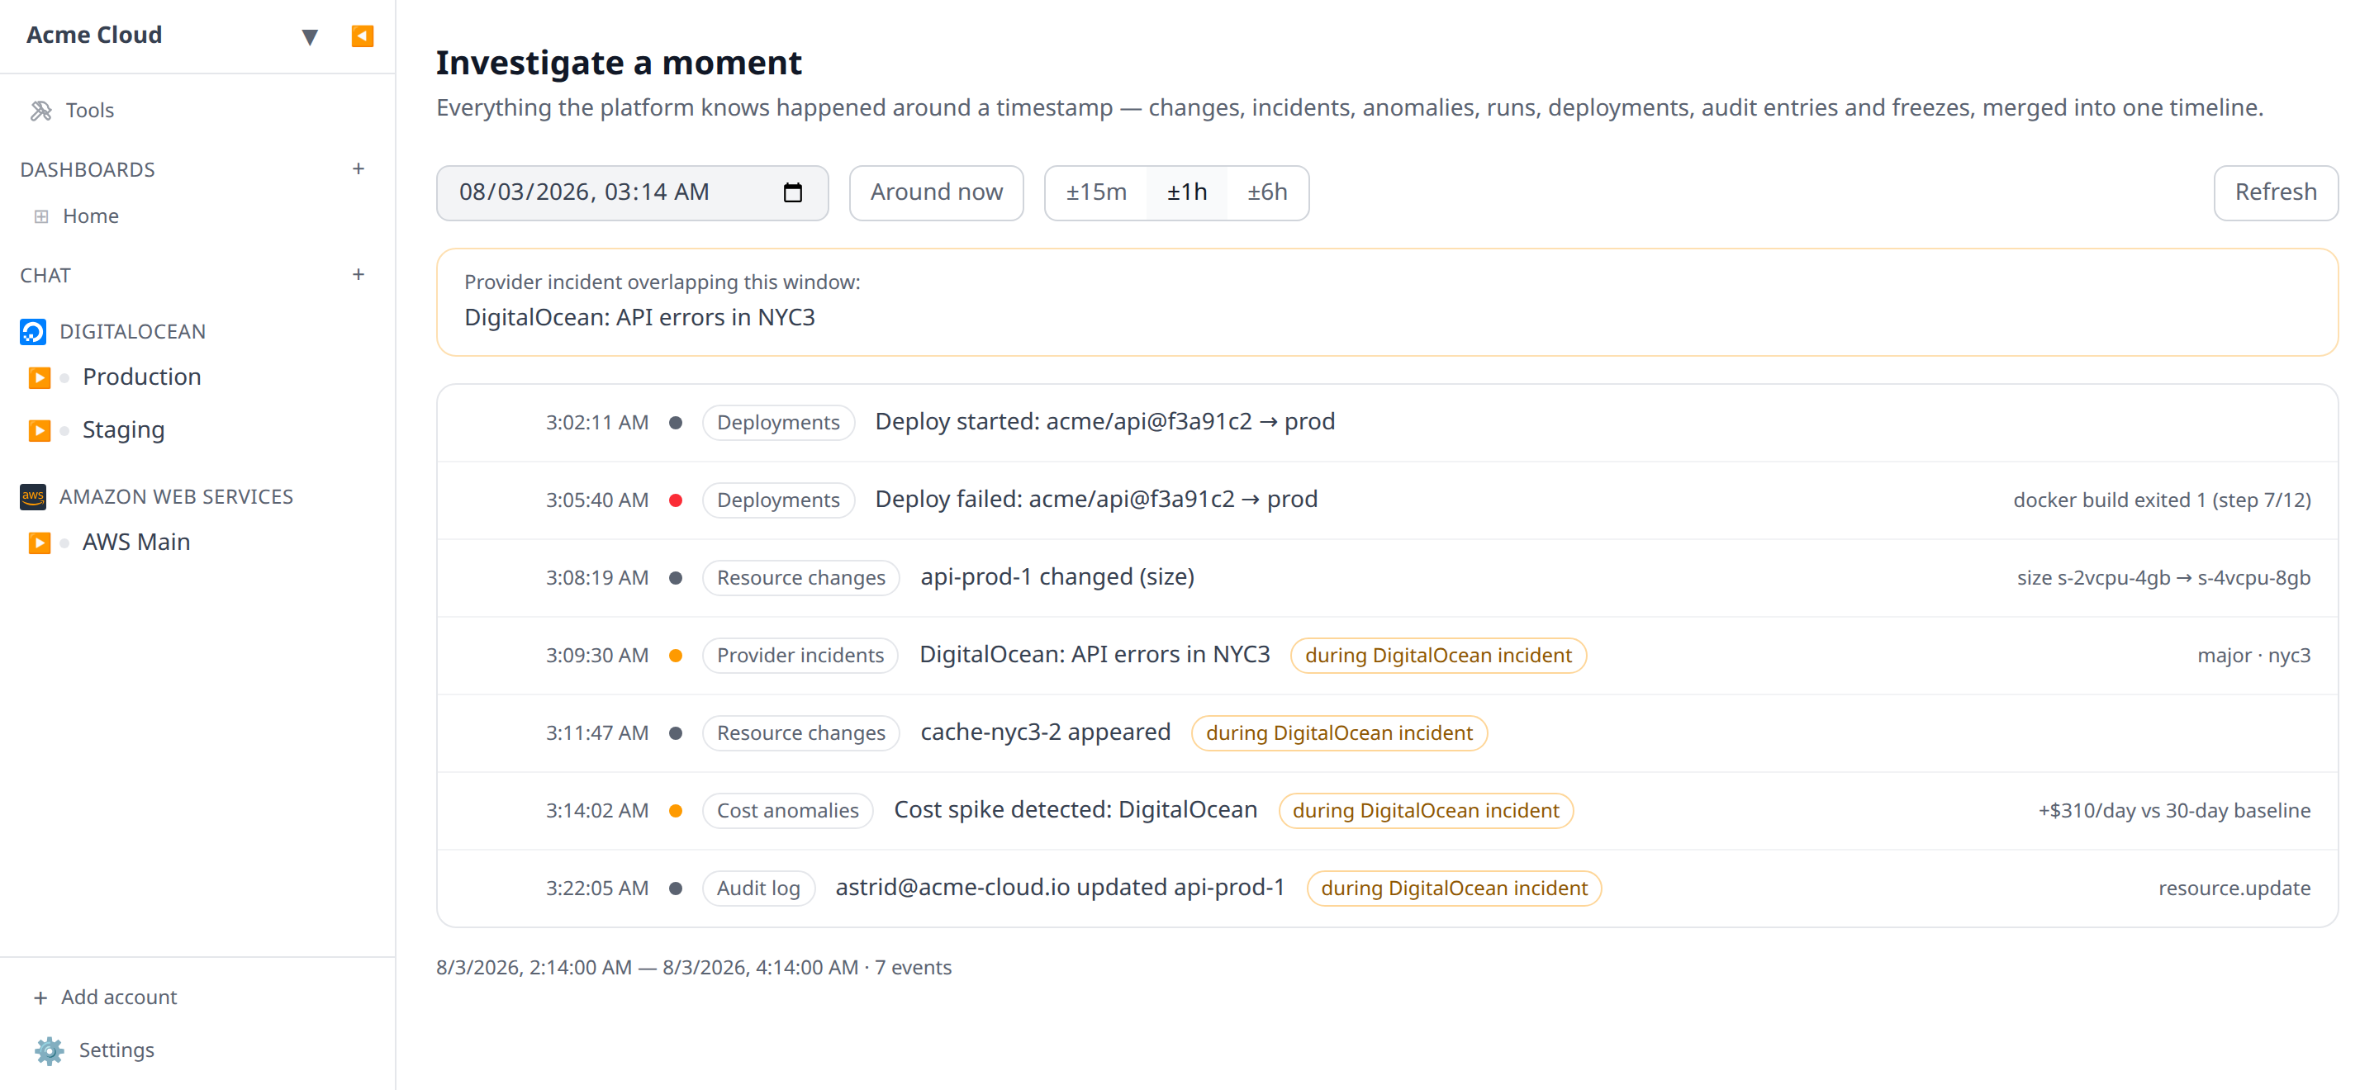The width and height of the screenshot is (2379, 1090).
Task: Click the timestamp input field
Action: coord(632,193)
